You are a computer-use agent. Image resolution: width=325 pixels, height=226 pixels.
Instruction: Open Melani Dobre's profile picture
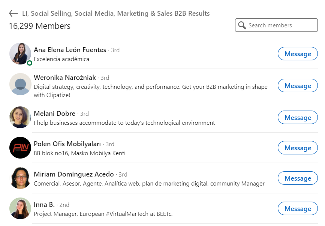click(x=20, y=117)
